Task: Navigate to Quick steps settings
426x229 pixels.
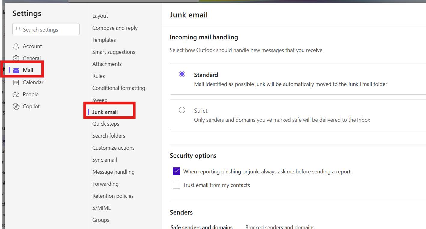Action: coord(106,124)
